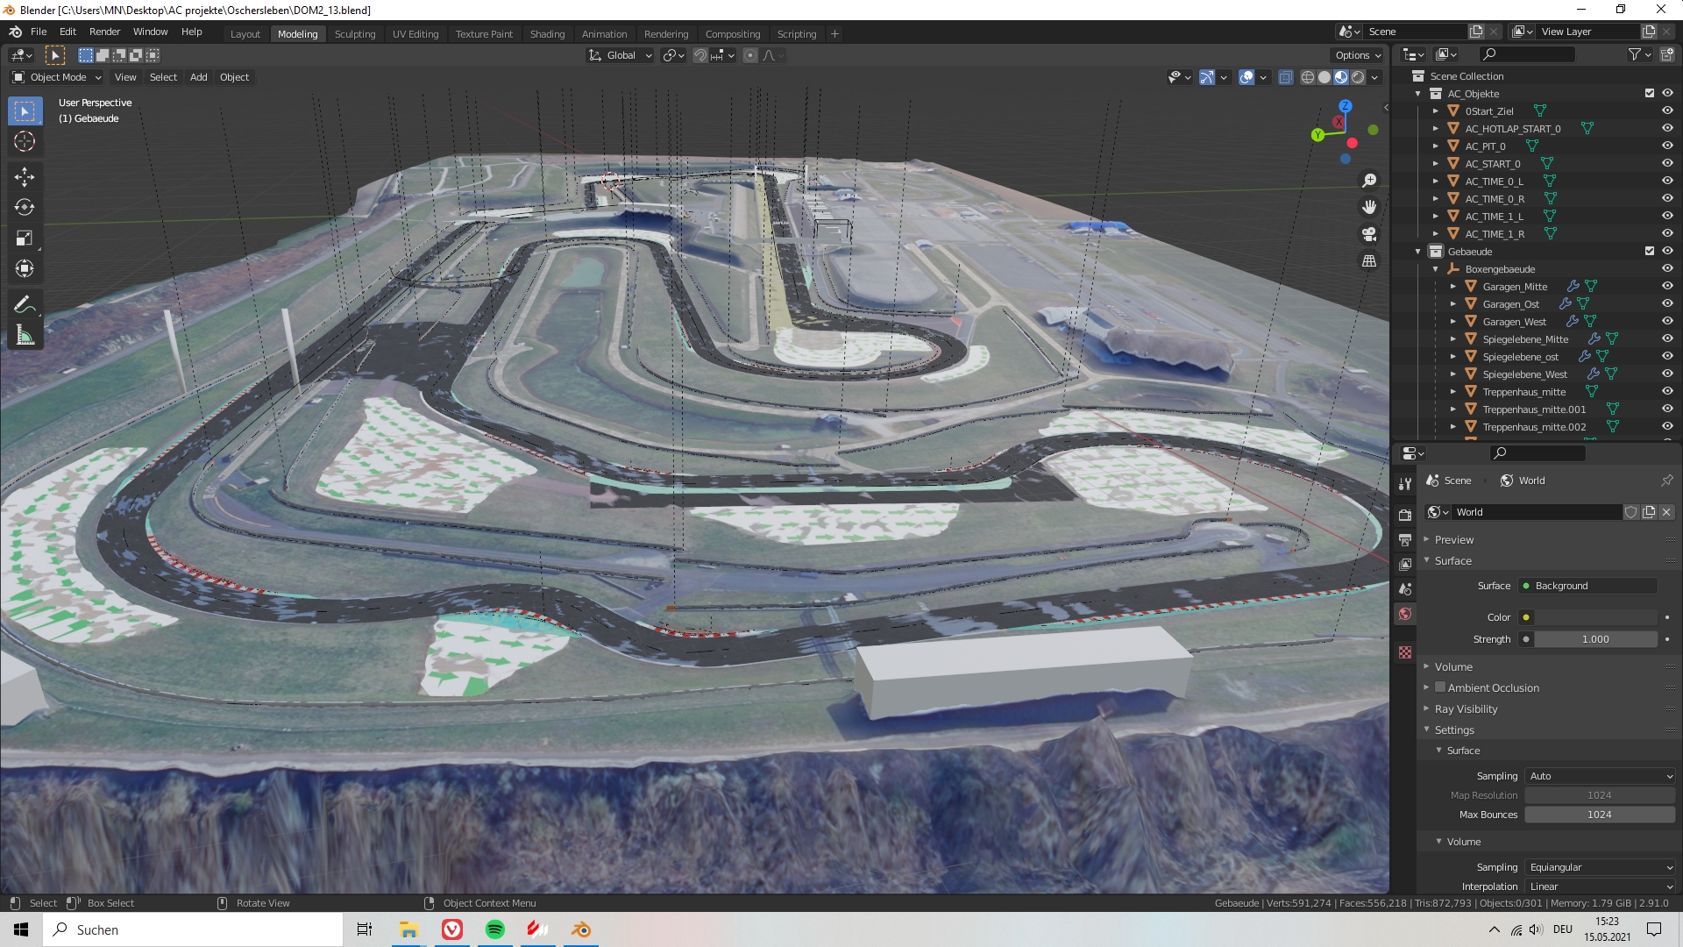1683x947 pixels.
Task: Open the Spotify app in taskbar
Action: pyautogui.click(x=495, y=929)
